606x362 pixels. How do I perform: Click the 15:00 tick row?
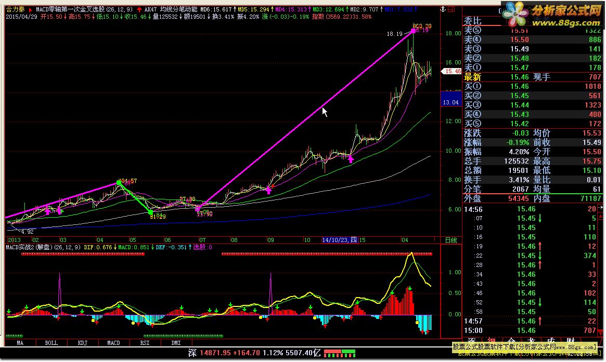tap(530, 330)
